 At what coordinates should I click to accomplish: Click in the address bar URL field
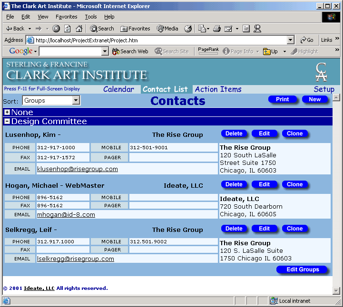point(161,40)
